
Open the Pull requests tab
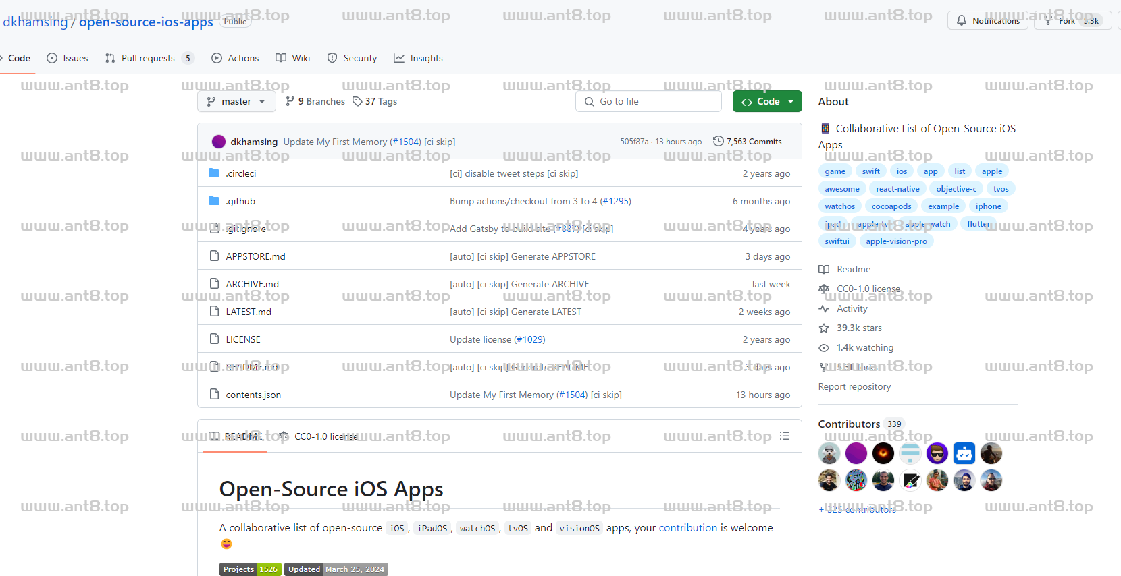click(x=149, y=58)
